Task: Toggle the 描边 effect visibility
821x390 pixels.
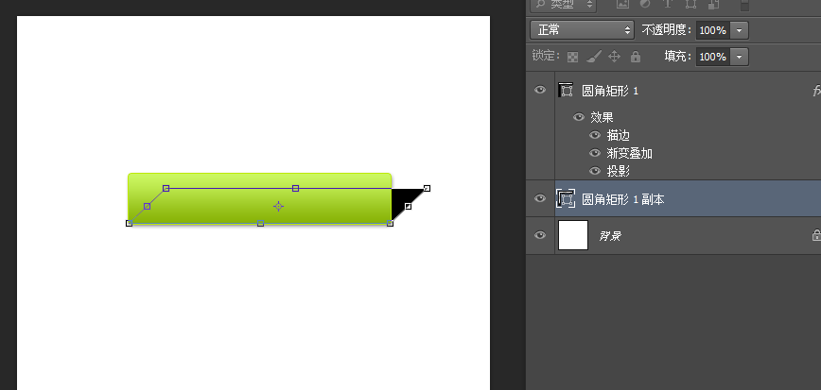Action: click(x=595, y=135)
